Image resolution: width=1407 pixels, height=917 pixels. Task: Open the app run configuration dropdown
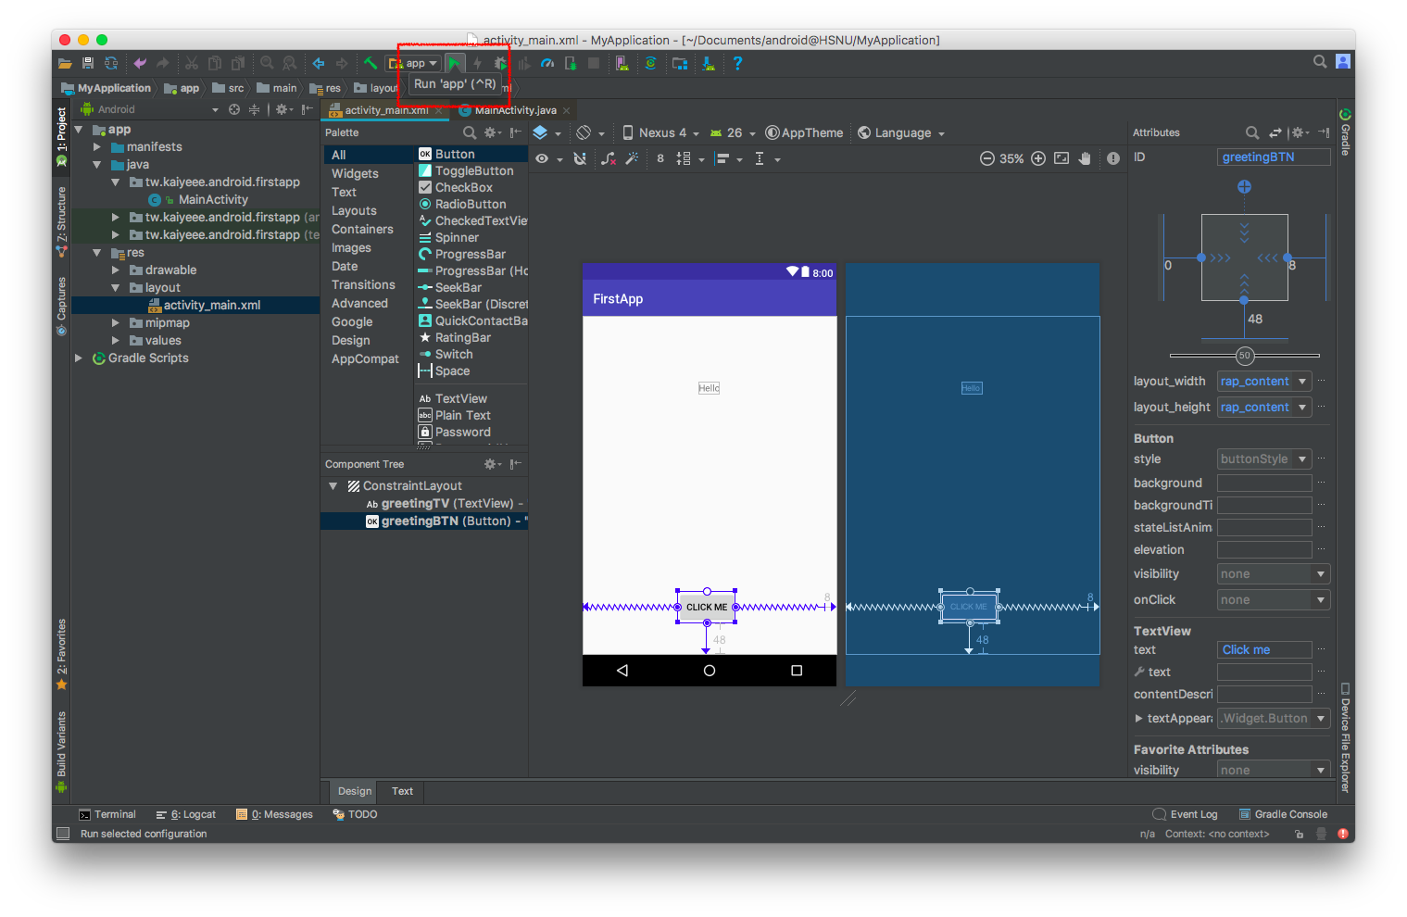pyautogui.click(x=414, y=63)
